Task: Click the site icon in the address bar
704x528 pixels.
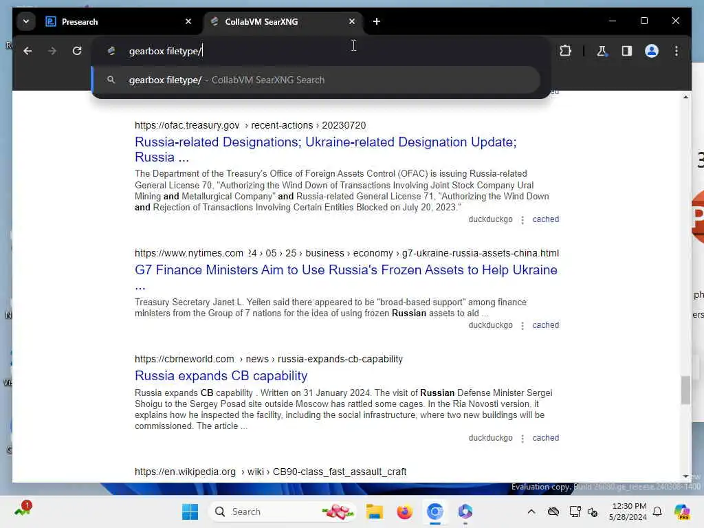Action: coord(111,51)
